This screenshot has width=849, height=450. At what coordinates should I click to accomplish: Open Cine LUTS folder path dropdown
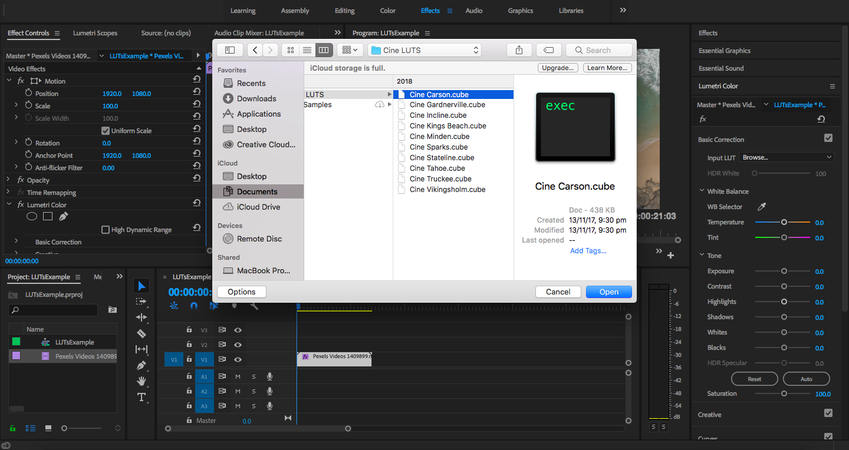pos(424,50)
